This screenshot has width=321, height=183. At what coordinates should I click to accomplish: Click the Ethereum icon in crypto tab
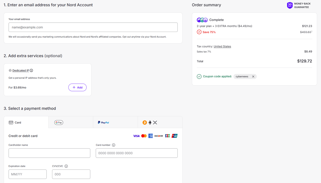click(150, 123)
